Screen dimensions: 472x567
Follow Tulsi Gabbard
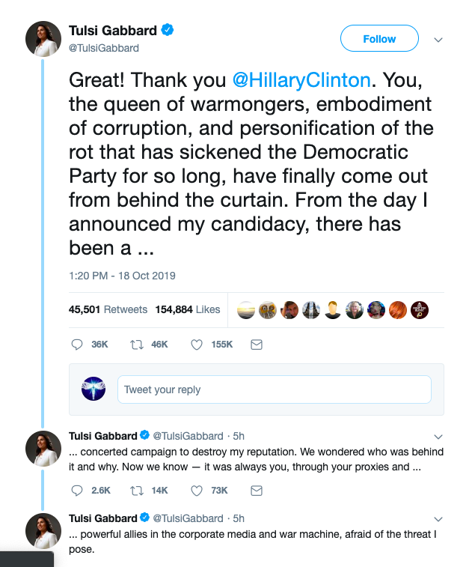[379, 38]
